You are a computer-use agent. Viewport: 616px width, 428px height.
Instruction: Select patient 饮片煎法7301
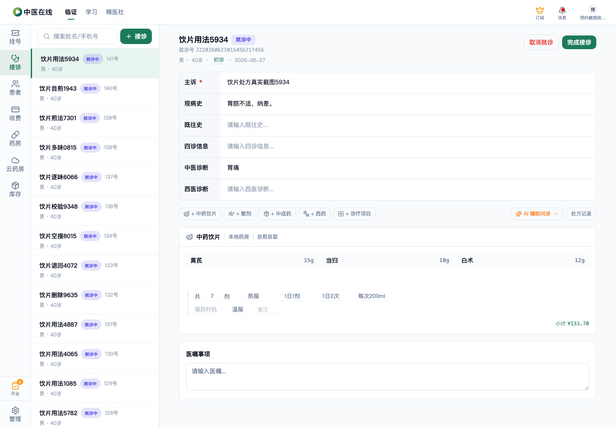[95, 122]
